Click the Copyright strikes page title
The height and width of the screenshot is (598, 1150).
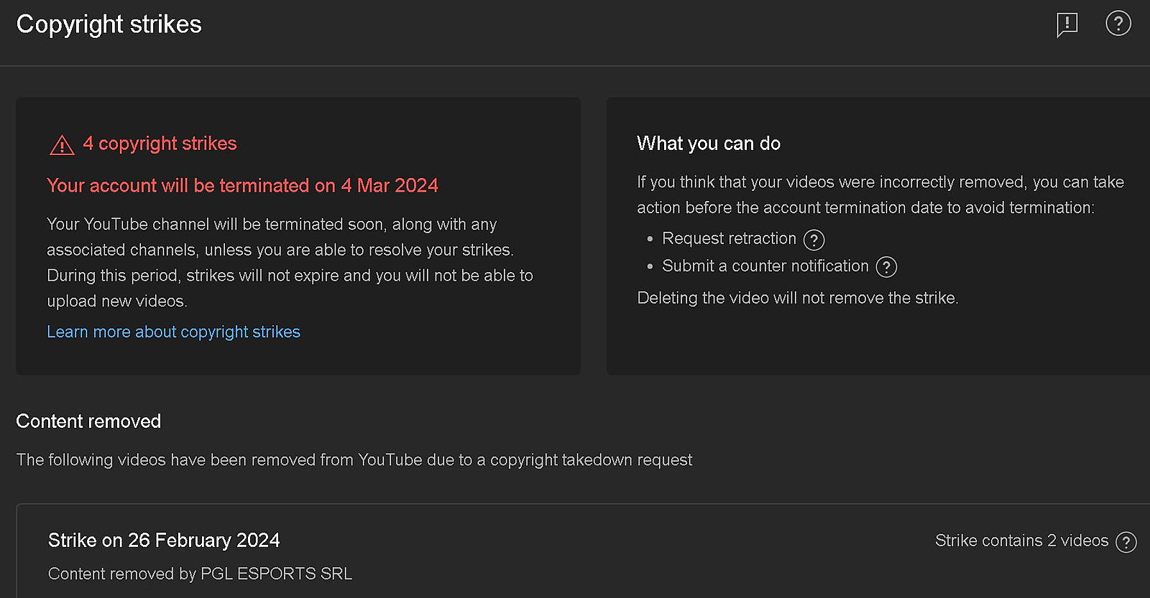[109, 24]
